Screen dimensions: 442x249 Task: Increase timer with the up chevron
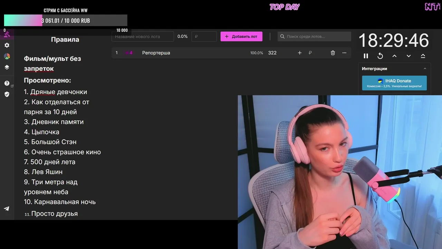tap(394, 56)
